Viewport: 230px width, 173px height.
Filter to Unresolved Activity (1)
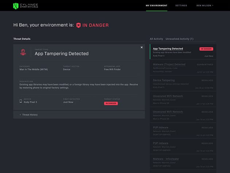pos(179,39)
